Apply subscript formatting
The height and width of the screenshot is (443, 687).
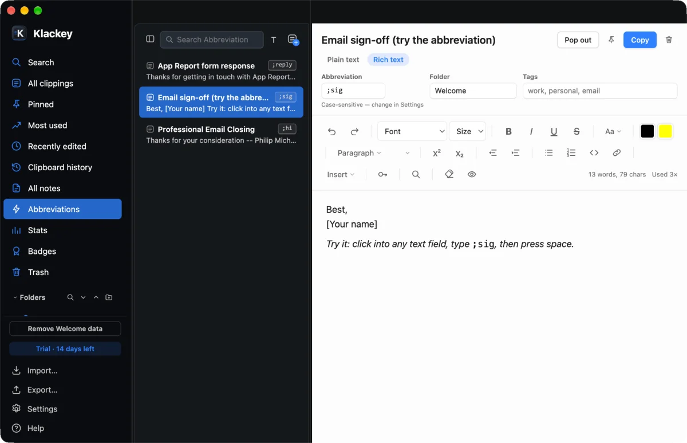pos(460,153)
